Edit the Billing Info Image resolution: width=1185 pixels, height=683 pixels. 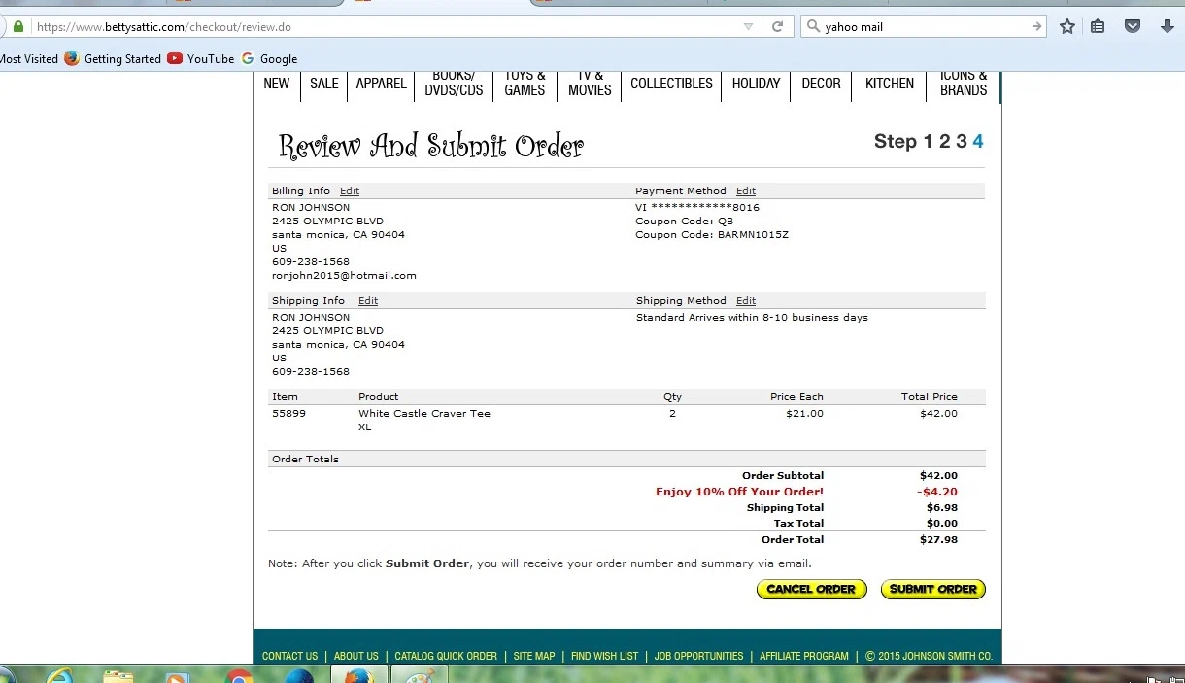350,191
